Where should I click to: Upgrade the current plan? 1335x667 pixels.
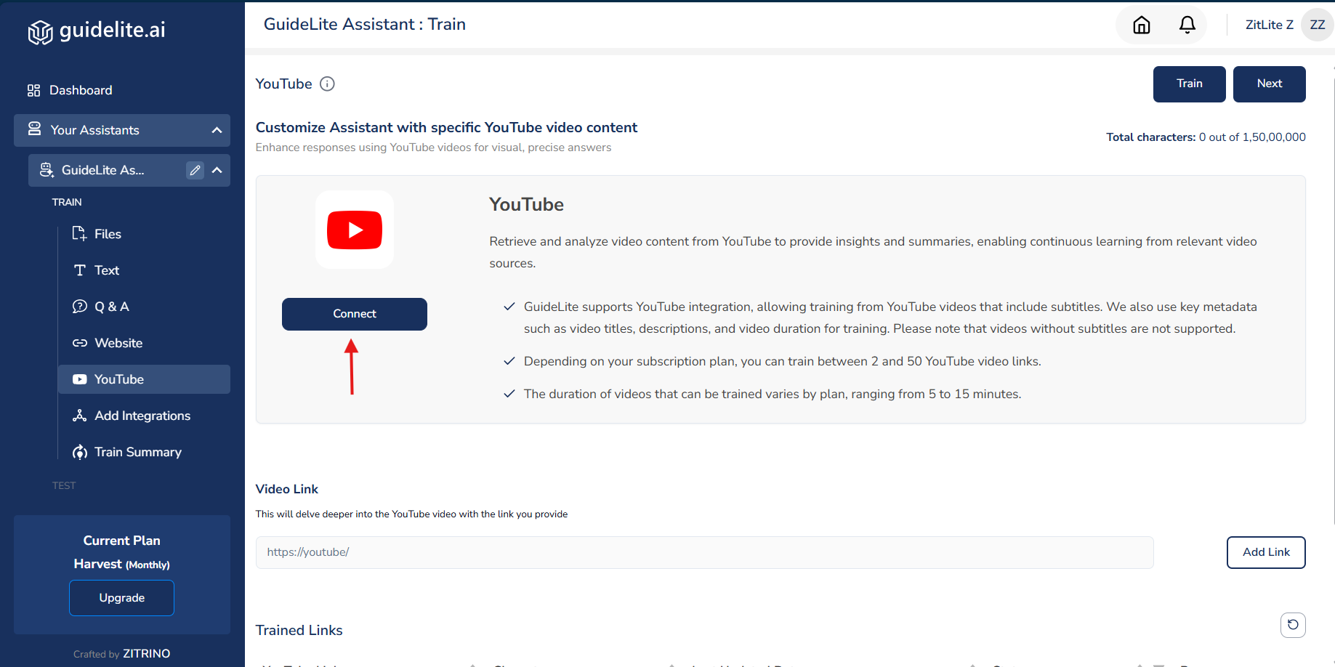click(x=122, y=598)
